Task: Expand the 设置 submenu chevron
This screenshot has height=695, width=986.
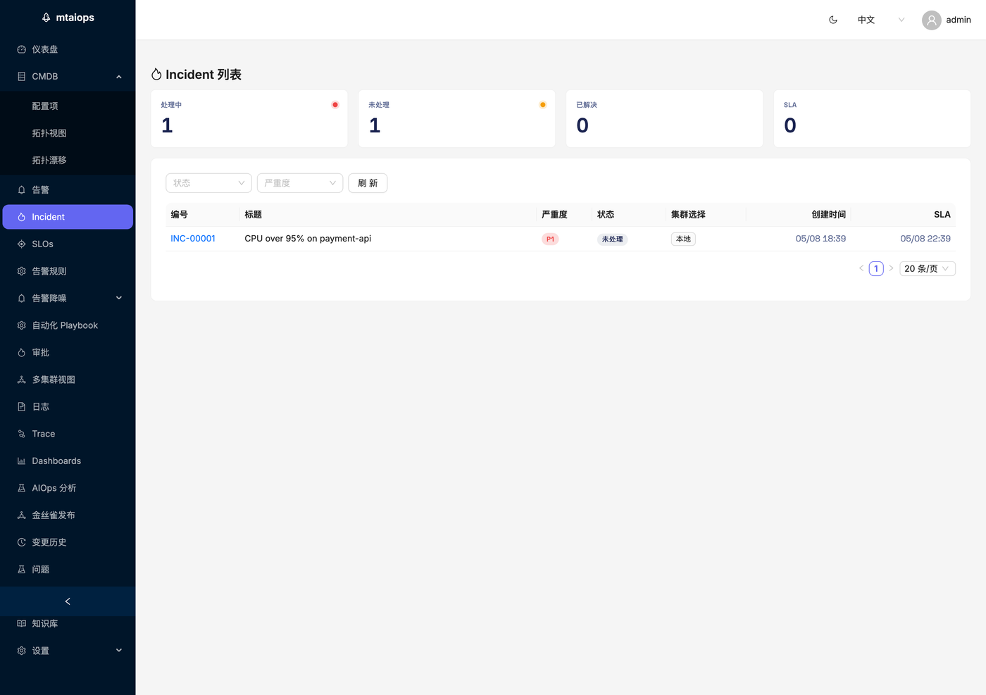Action: tap(119, 651)
